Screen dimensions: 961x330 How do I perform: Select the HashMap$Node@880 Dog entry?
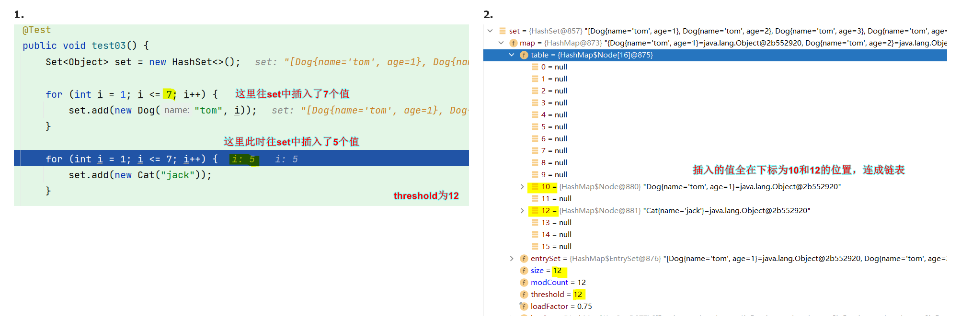[691, 186]
